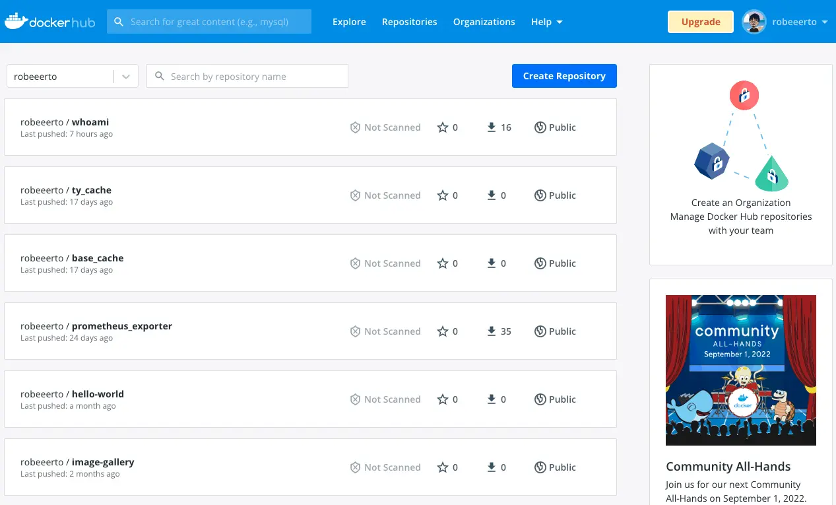This screenshot has height=505, width=836.
Task: Open the robeeerto account menu arrow
Action: pos(825,22)
